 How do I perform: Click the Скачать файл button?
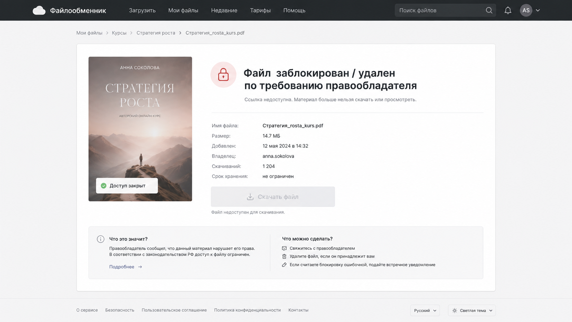(273, 197)
